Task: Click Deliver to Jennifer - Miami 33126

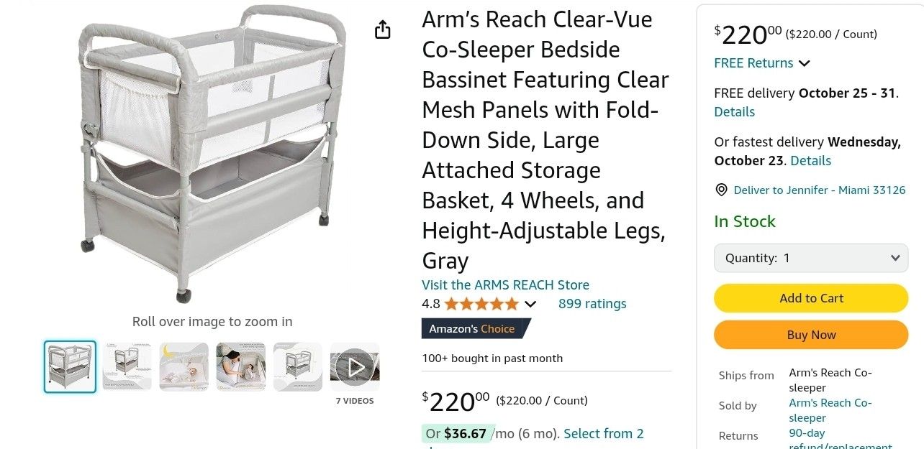Action: (x=819, y=190)
